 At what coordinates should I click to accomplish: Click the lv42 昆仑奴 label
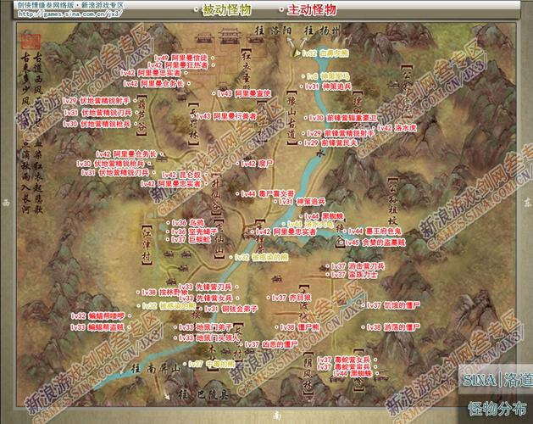pyautogui.click(x=181, y=175)
